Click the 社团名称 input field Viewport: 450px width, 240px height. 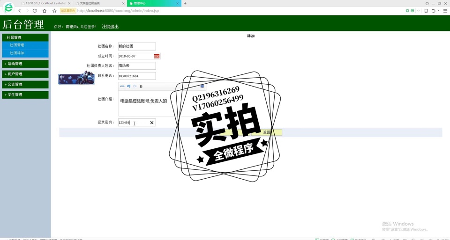pyautogui.click(x=136, y=46)
